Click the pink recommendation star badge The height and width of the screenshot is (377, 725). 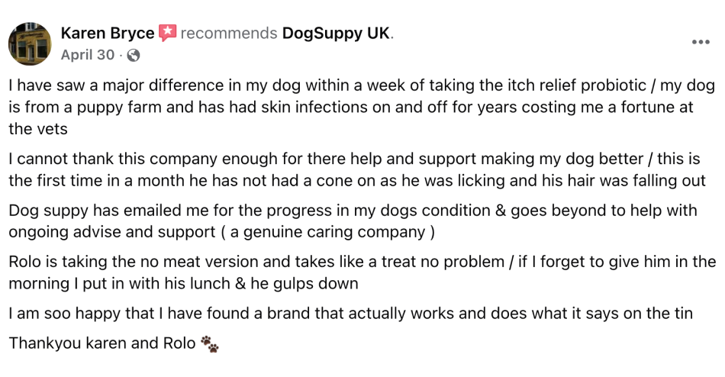point(168,33)
